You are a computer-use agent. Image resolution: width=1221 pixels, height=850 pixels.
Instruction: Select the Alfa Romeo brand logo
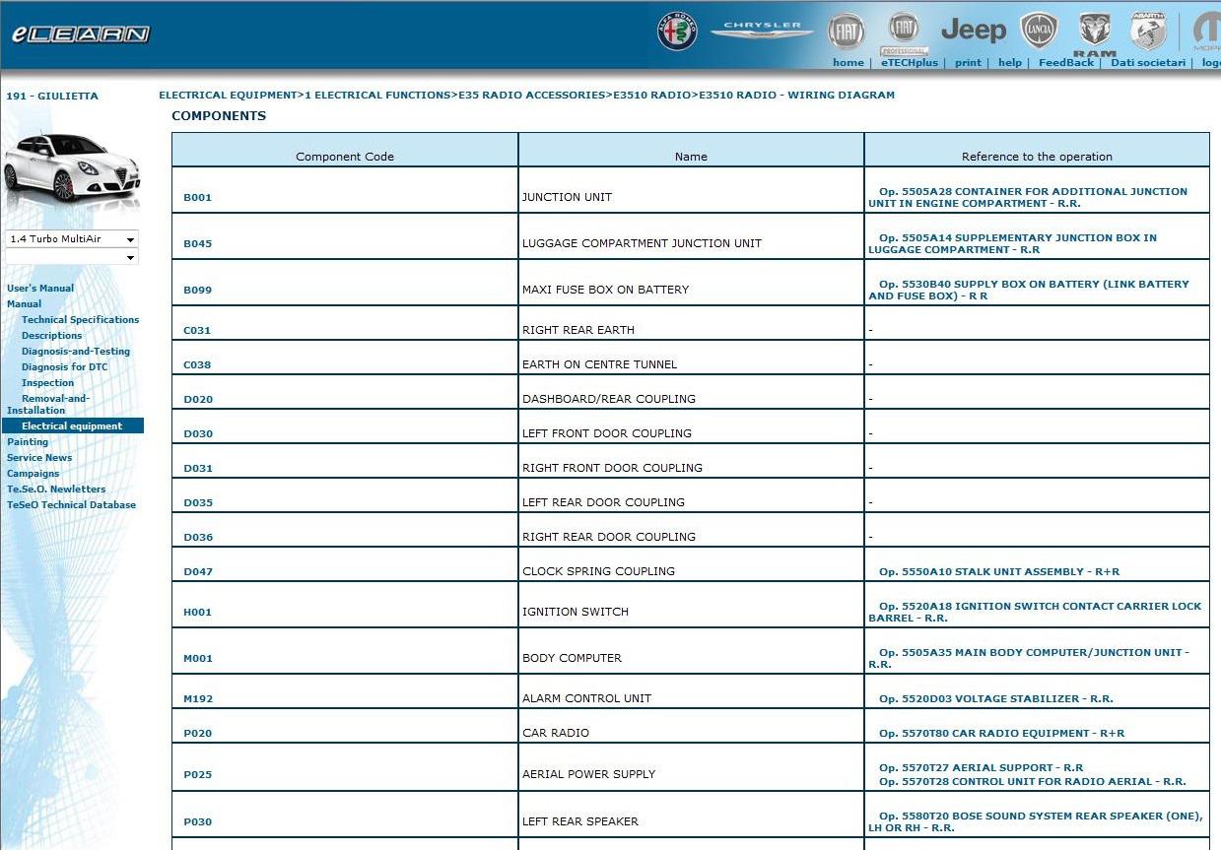point(677,32)
